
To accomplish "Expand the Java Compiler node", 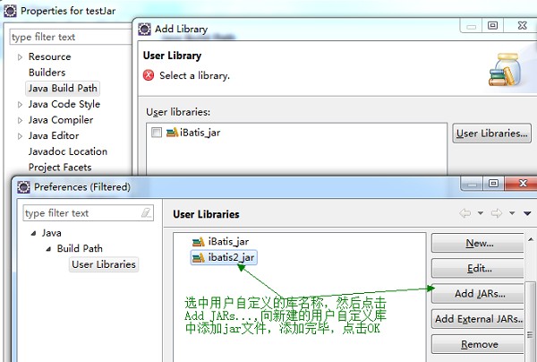I will click(x=20, y=120).
